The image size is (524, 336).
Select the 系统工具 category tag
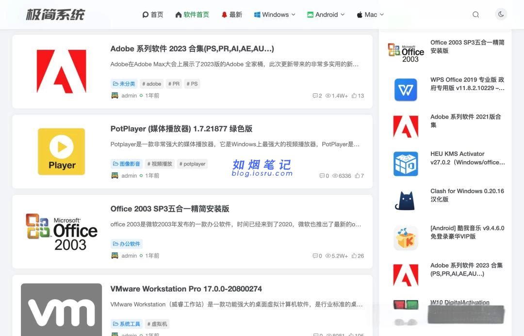[127, 324]
